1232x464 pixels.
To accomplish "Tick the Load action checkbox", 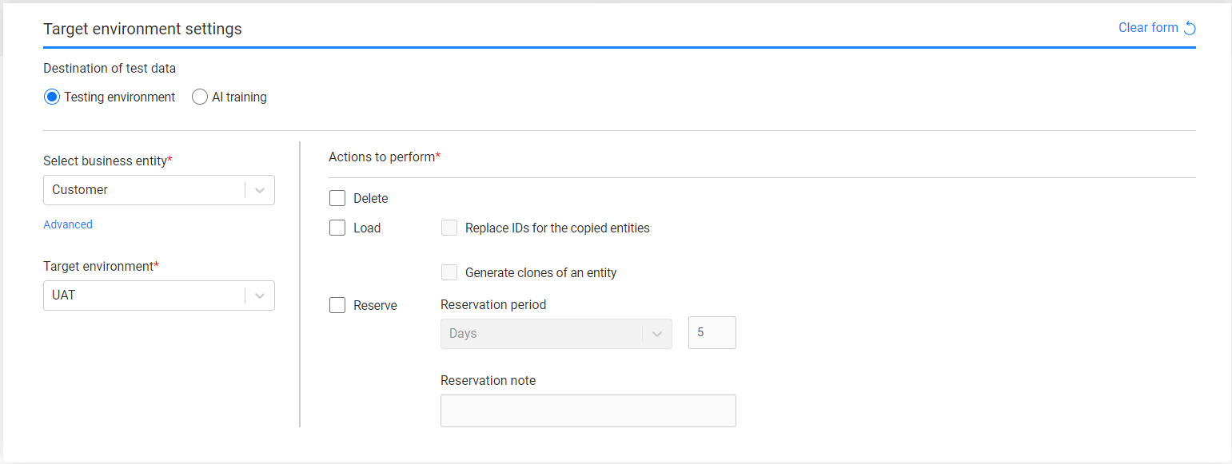I will coord(337,228).
